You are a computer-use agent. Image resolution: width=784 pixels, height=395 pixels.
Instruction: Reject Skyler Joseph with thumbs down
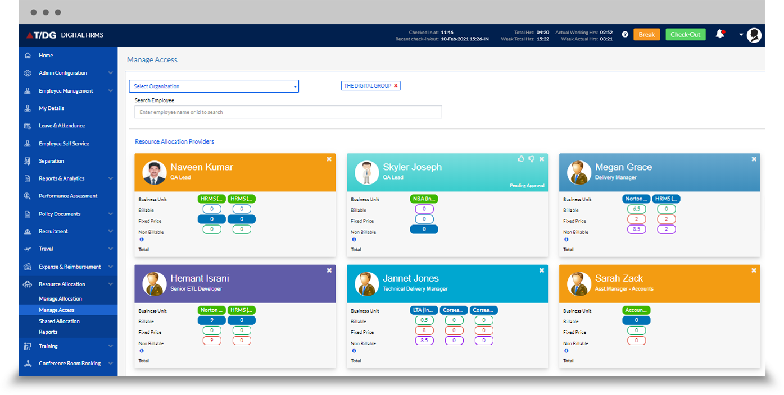[x=531, y=159]
